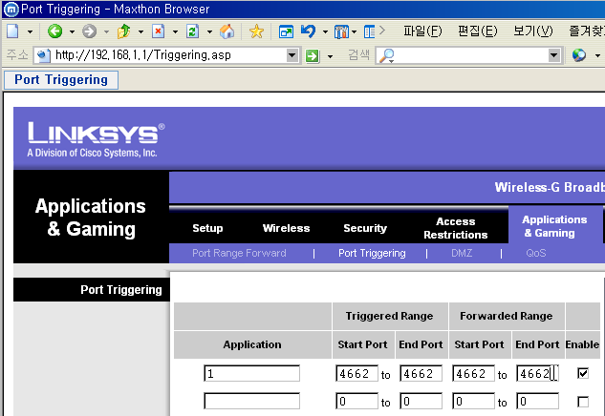Image resolution: width=605 pixels, height=416 pixels.
Task: Click second-row Triggered Start Port field
Action: click(357, 401)
